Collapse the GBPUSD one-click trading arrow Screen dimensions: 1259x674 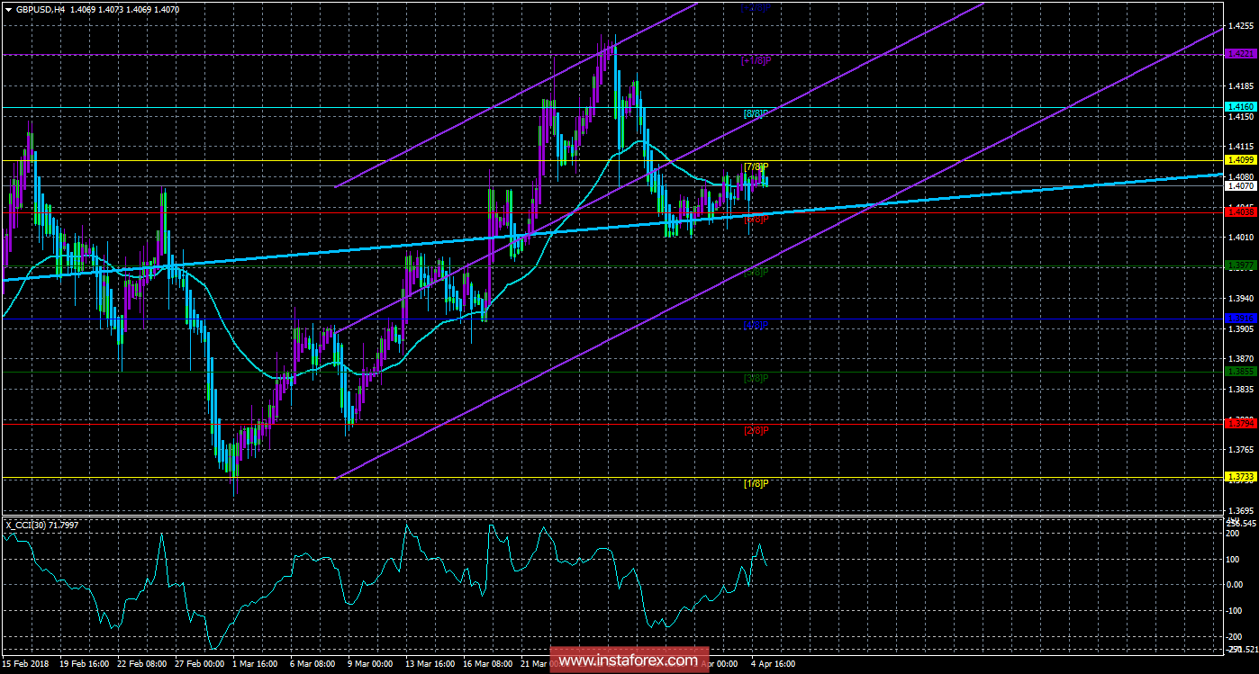tap(9, 9)
